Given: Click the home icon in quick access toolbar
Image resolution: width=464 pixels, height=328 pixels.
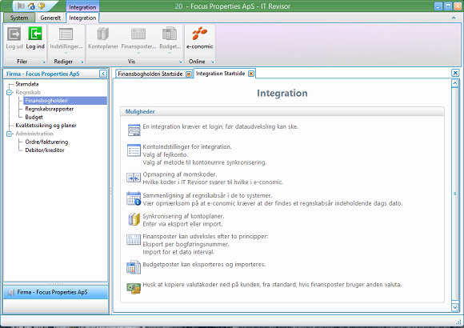Looking at the screenshot, I should pos(31,6).
